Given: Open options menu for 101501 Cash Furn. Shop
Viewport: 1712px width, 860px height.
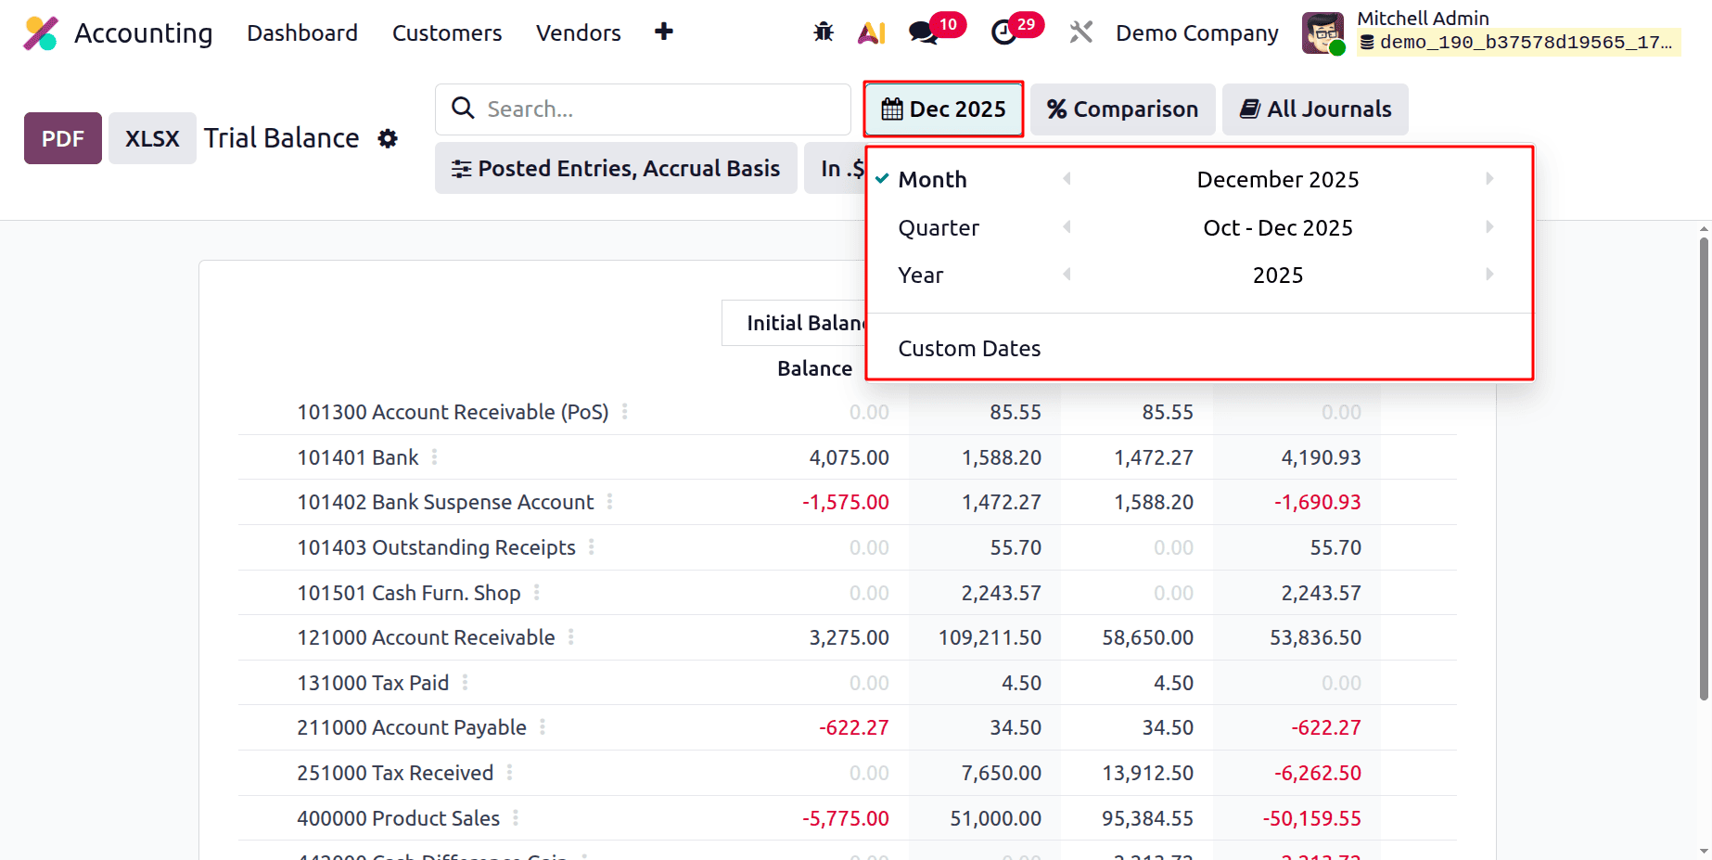Looking at the screenshot, I should [536, 592].
